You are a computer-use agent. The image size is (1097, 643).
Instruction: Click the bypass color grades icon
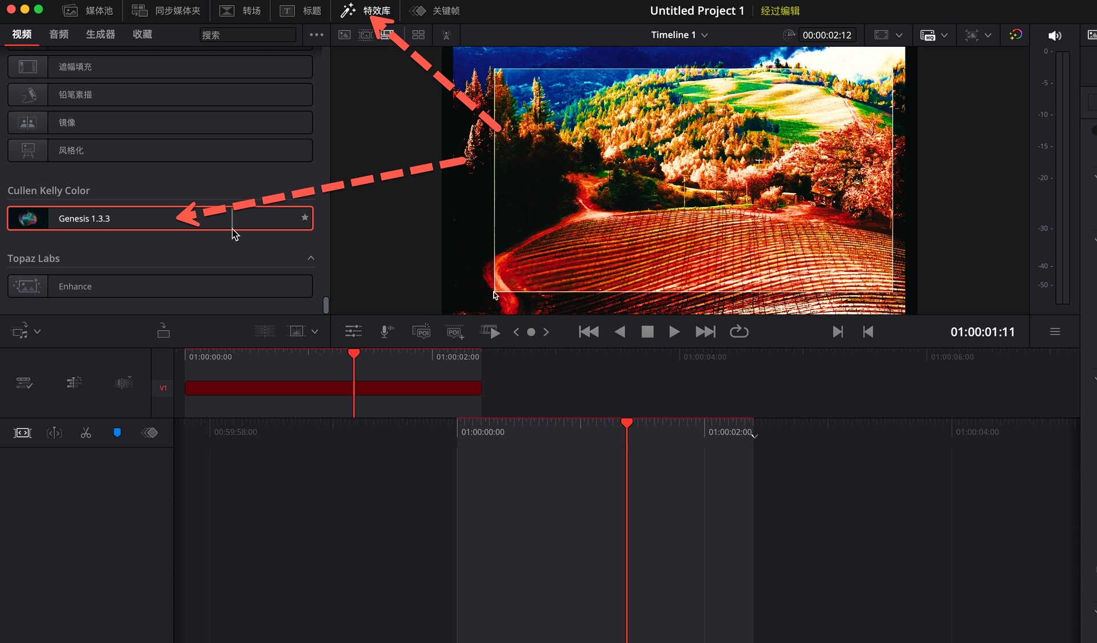coord(1015,35)
